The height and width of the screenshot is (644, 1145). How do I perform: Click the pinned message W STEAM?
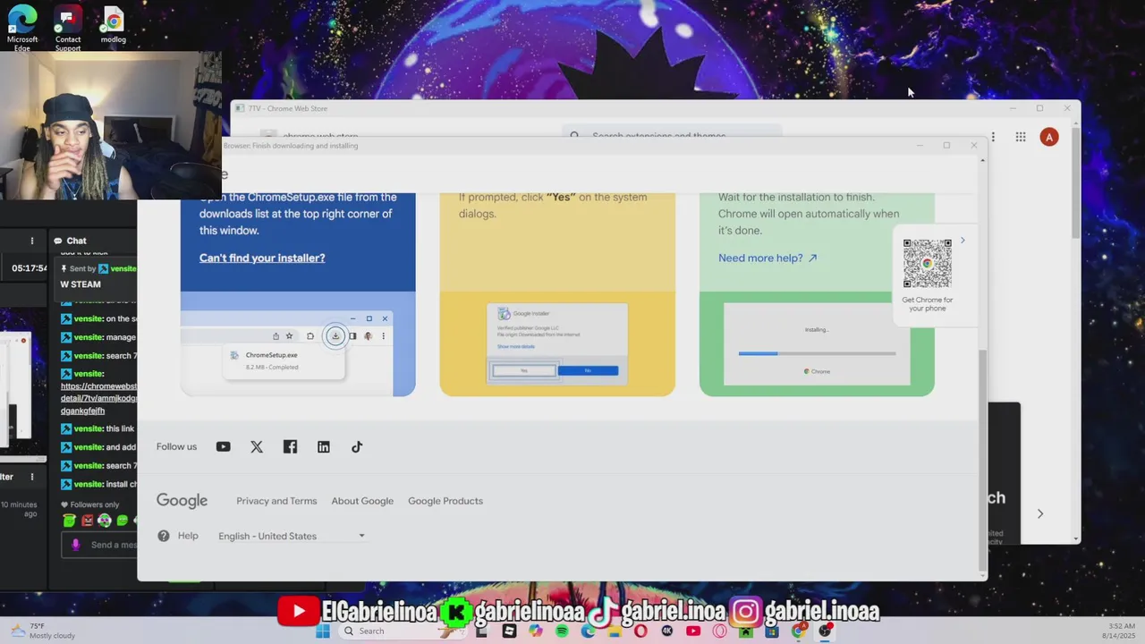pyautogui.click(x=81, y=284)
